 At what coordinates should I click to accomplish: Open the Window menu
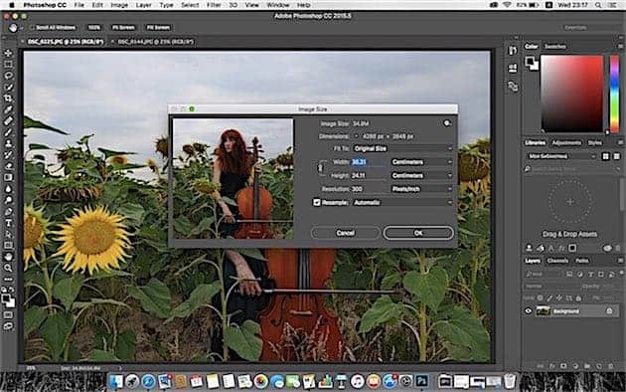point(278,5)
